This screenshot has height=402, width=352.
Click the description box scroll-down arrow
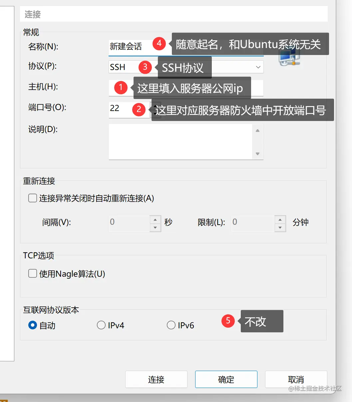click(x=258, y=154)
